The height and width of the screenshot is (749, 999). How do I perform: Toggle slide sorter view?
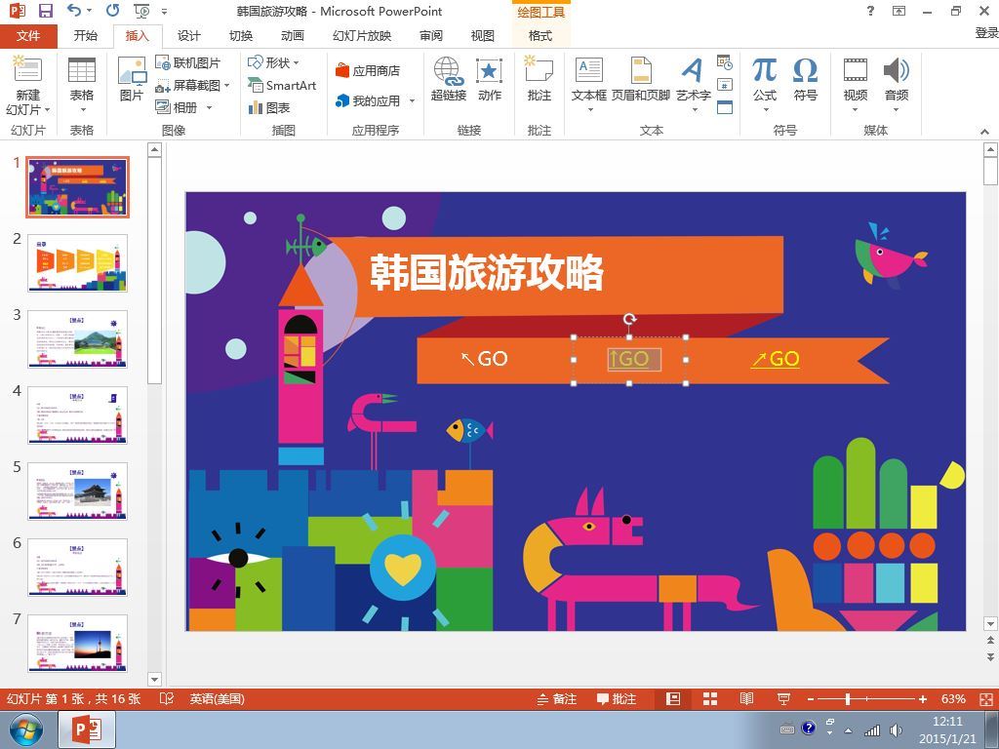pos(710,699)
